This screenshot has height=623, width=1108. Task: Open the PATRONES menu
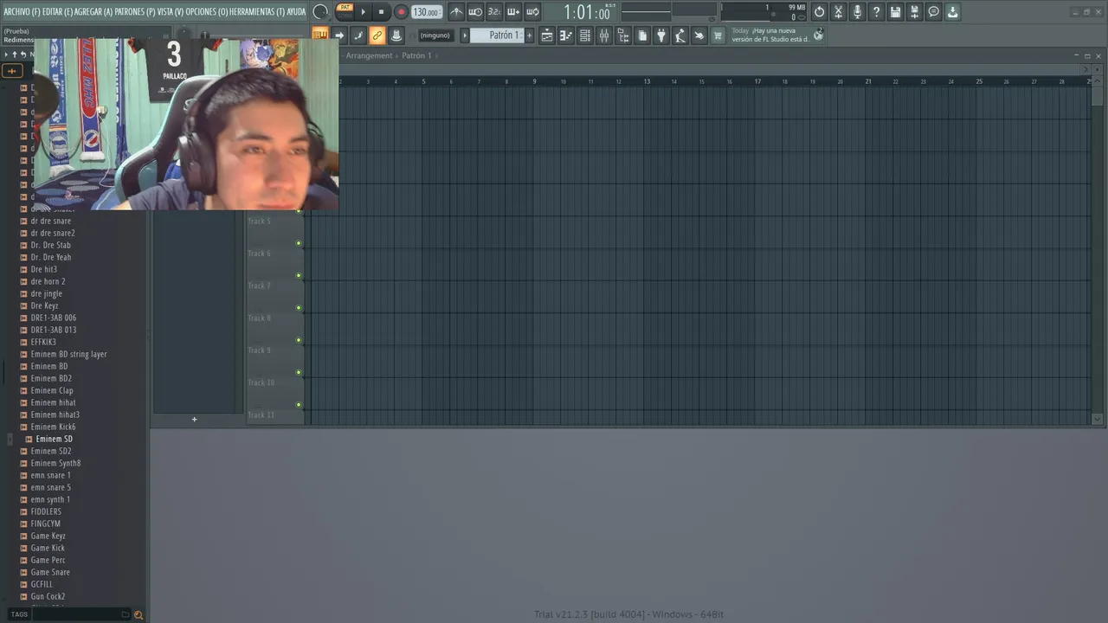pos(135,11)
